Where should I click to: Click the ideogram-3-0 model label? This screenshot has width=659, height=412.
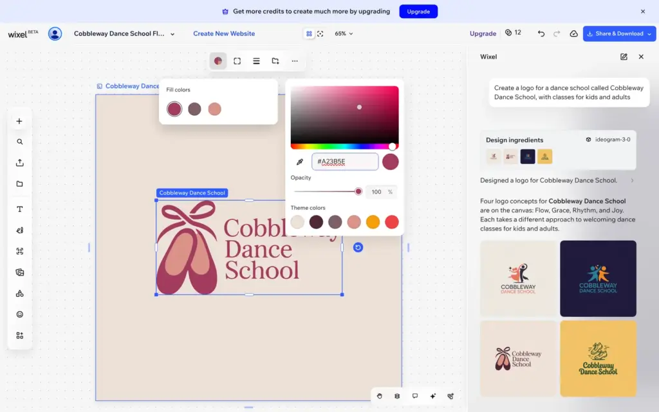(x=608, y=140)
